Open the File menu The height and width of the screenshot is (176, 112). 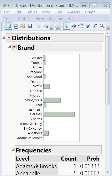tap(7, 12)
